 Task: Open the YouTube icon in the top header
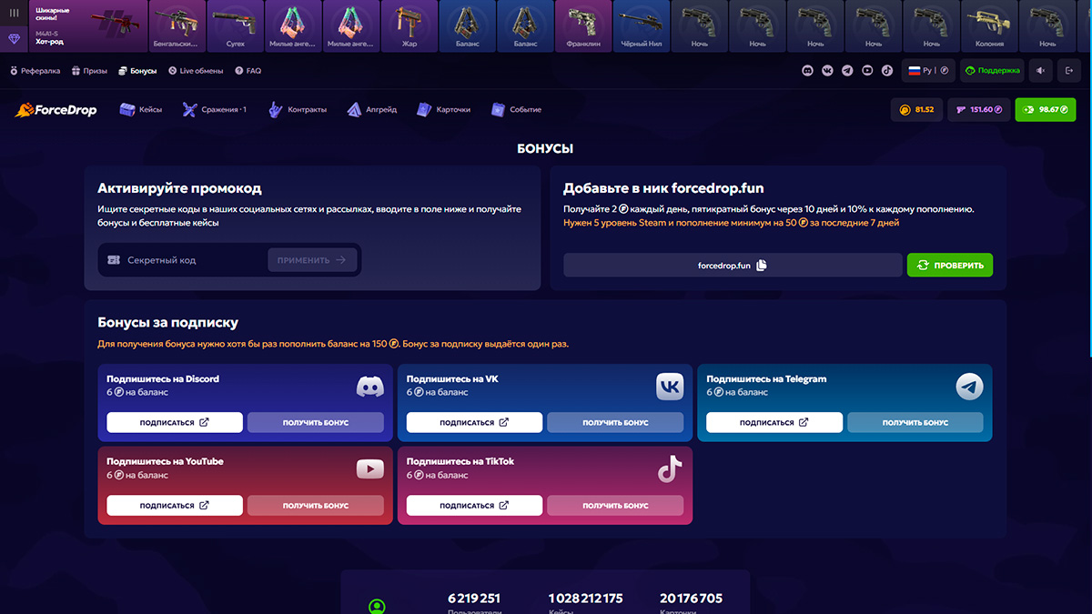867,70
